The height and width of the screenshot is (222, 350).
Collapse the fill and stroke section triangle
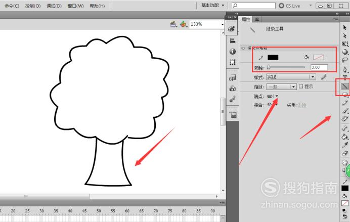tap(243, 48)
